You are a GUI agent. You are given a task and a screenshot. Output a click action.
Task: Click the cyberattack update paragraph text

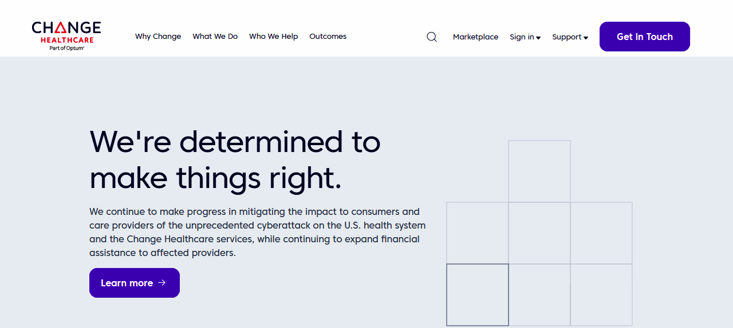257,232
